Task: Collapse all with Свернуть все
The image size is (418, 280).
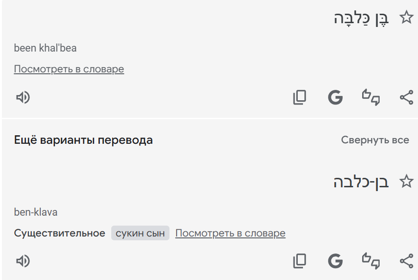Action: click(375, 140)
